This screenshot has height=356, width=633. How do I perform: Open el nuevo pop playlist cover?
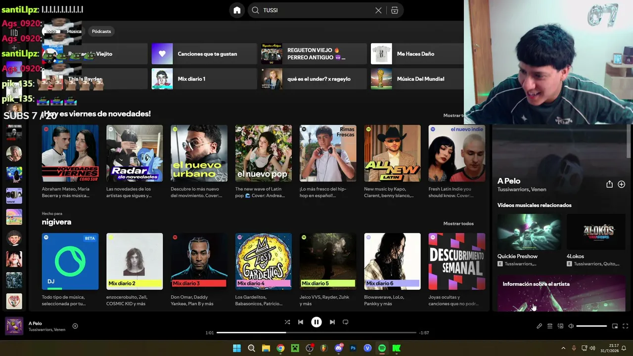point(264,153)
